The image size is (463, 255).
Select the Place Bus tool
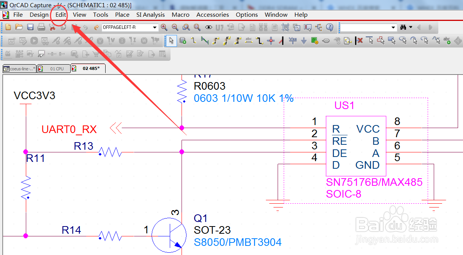click(x=260, y=40)
